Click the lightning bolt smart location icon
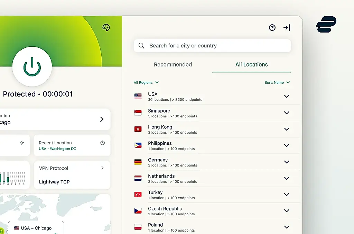The image size is (354, 234). pos(22,143)
